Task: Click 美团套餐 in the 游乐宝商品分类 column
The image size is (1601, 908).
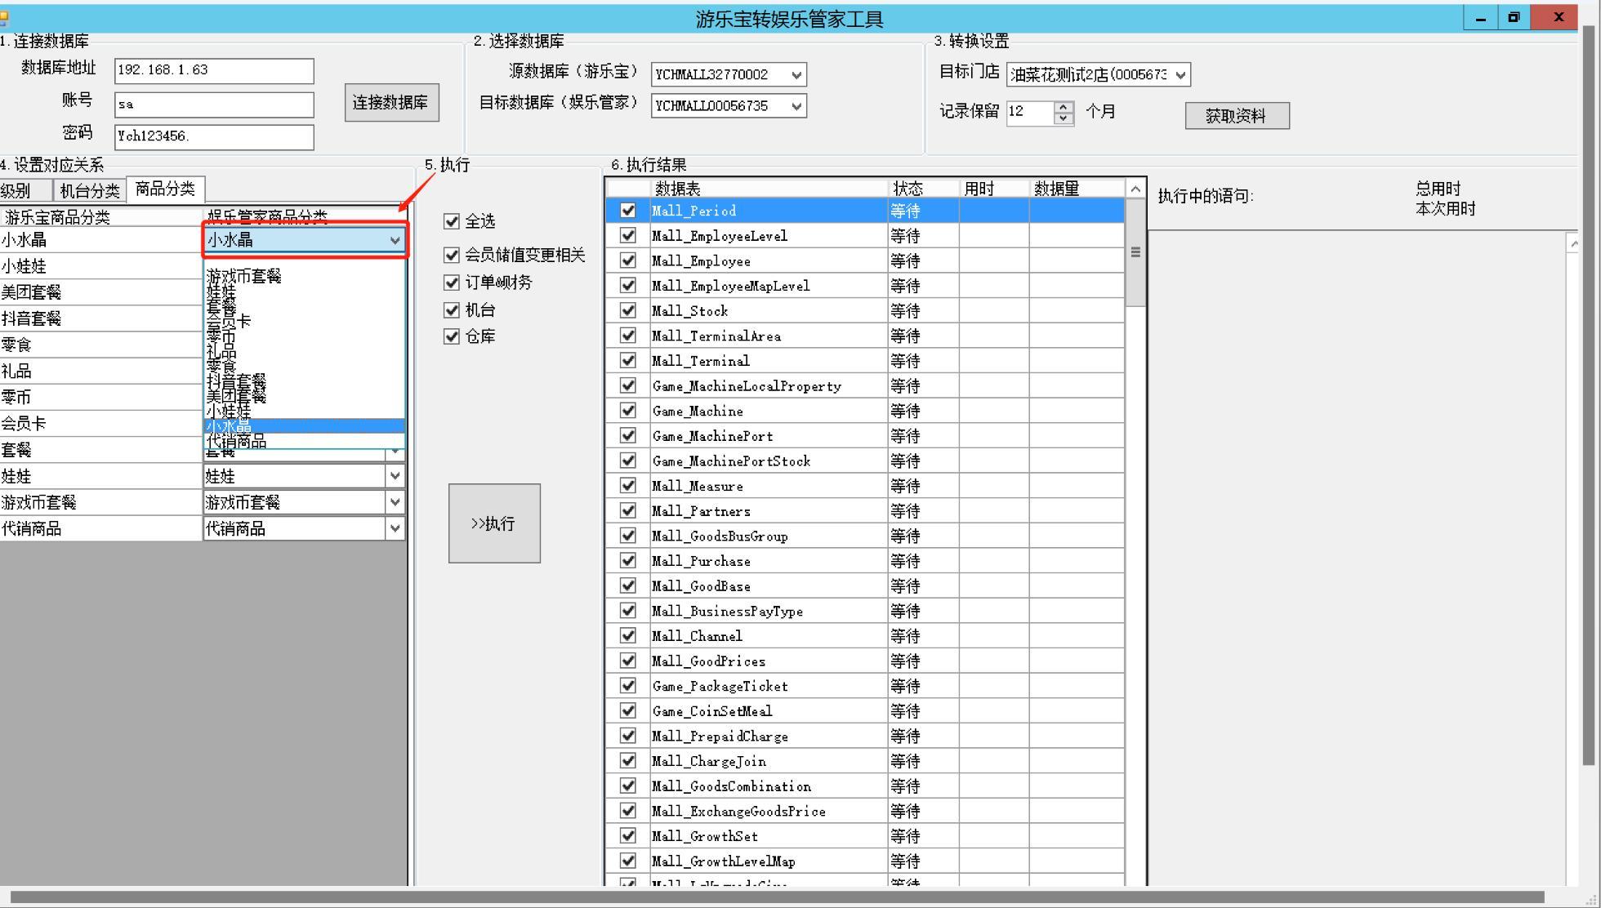Action: (100, 292)
